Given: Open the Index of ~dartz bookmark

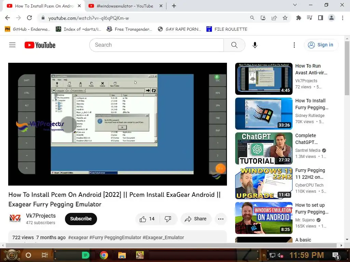Looking at the screenshot, I should coord(78,29).
